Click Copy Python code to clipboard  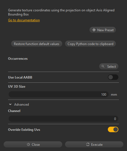[x=90, y=44]
